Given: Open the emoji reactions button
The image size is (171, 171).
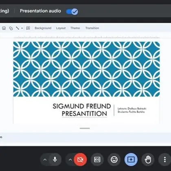Looking at the screenshot, I should pos(114,160).
